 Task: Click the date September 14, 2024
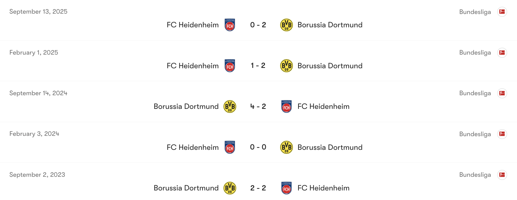38,93
